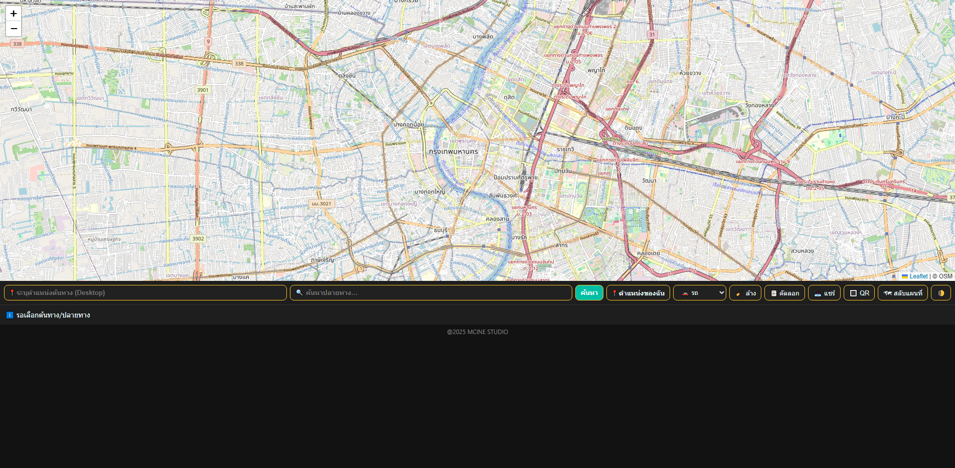Click the แชร์ share button
Image resolution: width=955 pixels, height=468 pixels.
[824, 292]
